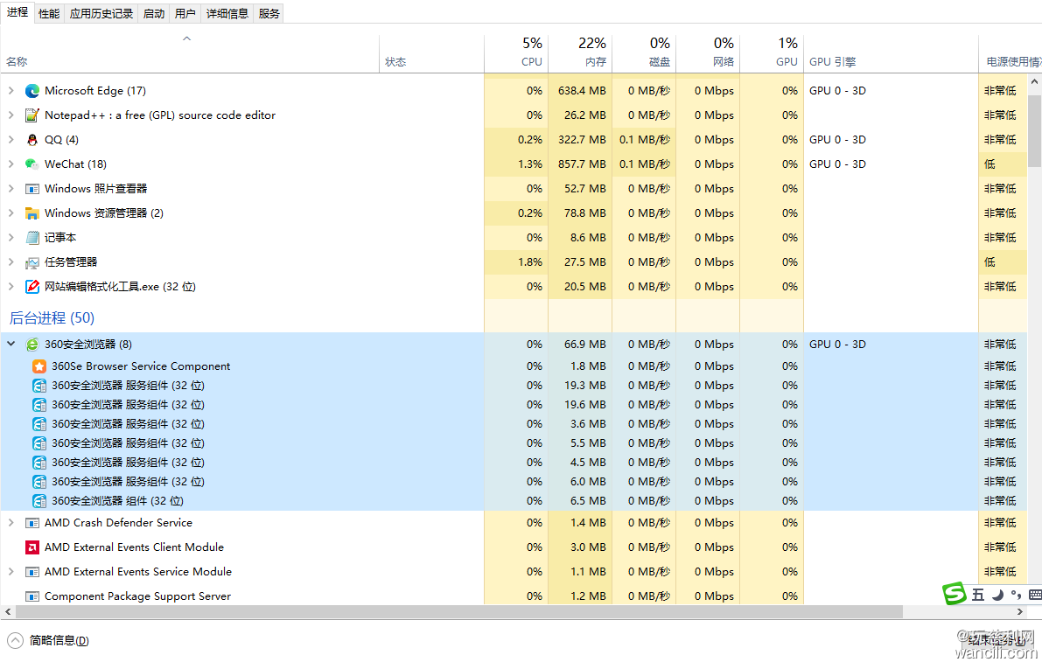Image resolution: width=1042 pixels, height=662 pixels.
Task: Click the vertical scrollbar up arrow
Action: click(1034, 81)
